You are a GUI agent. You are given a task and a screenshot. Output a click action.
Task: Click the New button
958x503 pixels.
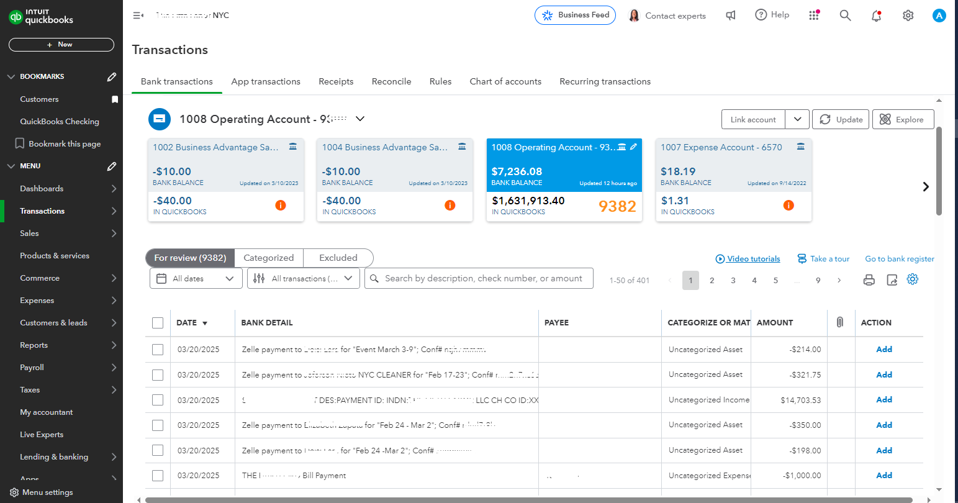tap(61, 45)
